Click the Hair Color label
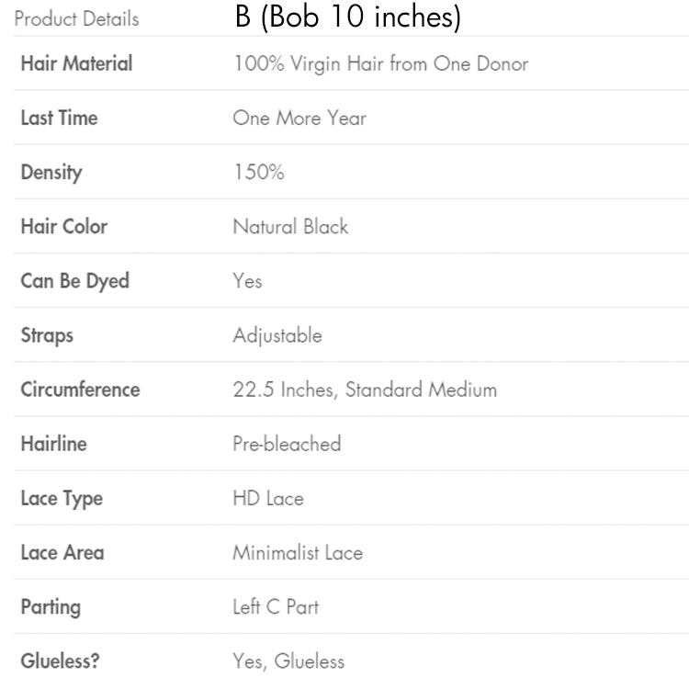Viewport: 689px width, 689px height. click(64, 226)
